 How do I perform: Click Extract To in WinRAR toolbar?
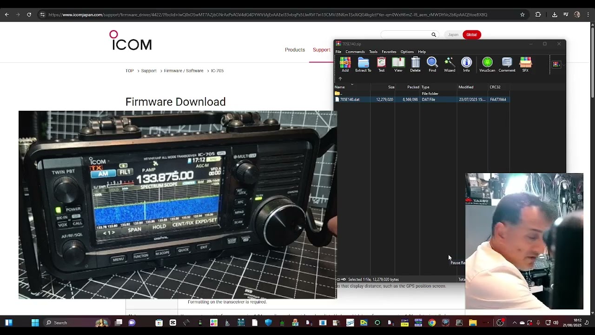(x=363, y=65)
